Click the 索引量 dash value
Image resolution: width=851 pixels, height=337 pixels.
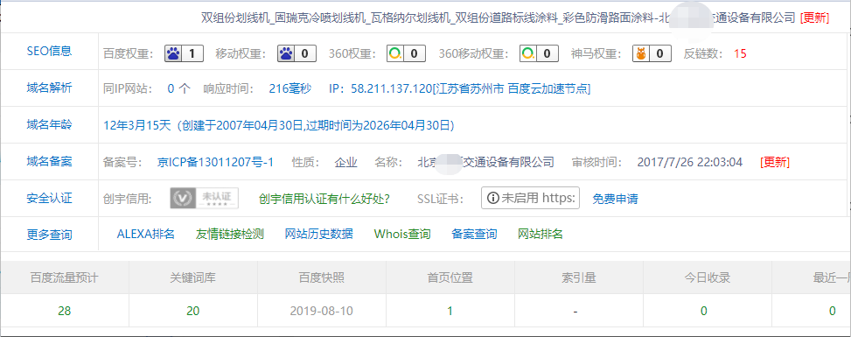pyautogui.click(x=575, y=312)
